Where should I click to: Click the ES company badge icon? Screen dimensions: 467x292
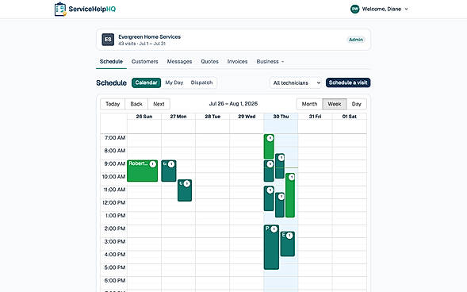108,40
